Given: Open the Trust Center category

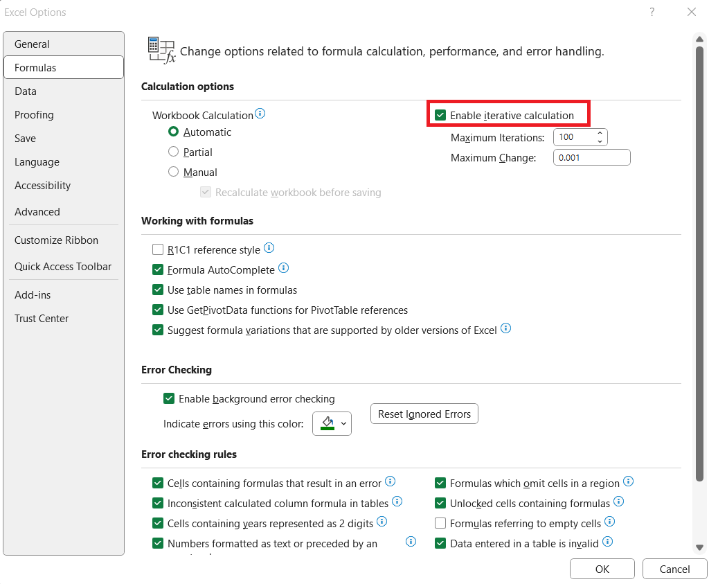Looking at the screenshot, I should point(64,319).
